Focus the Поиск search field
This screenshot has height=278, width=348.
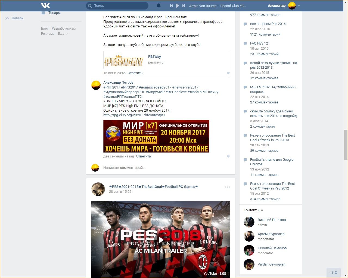(117, 6)
